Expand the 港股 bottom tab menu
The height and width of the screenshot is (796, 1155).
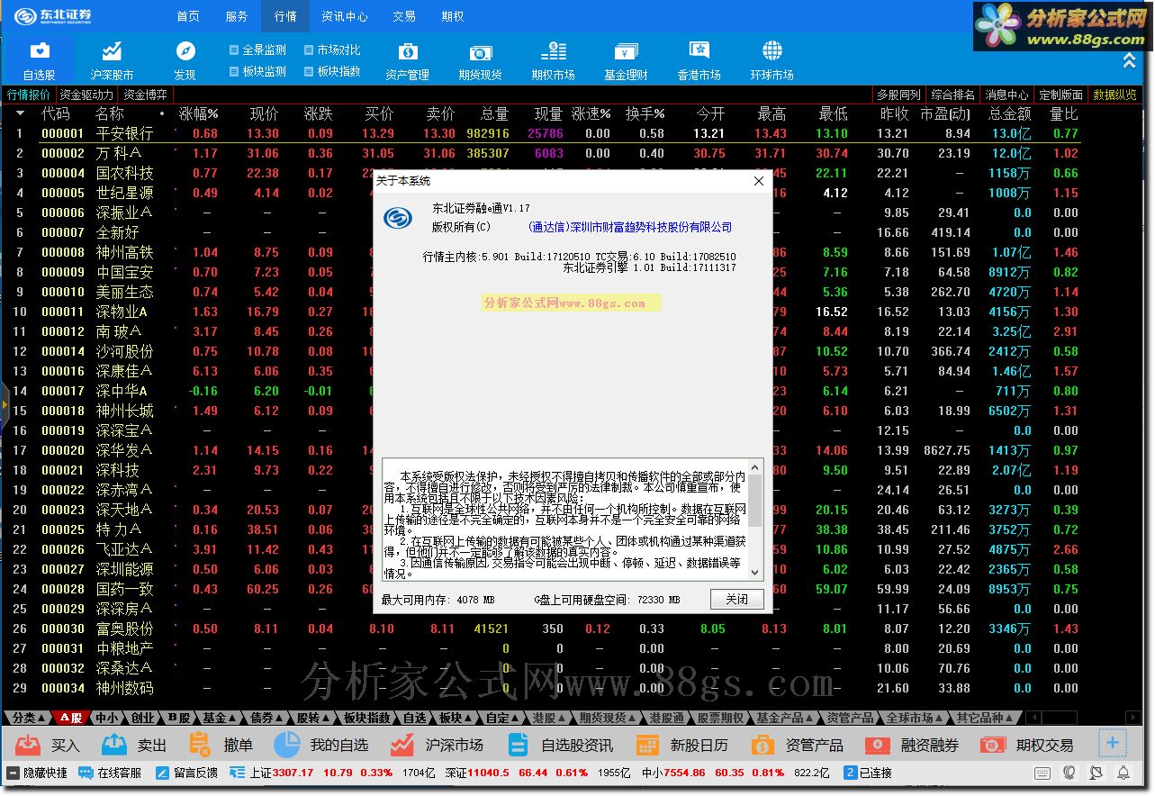tap(549, 718)
